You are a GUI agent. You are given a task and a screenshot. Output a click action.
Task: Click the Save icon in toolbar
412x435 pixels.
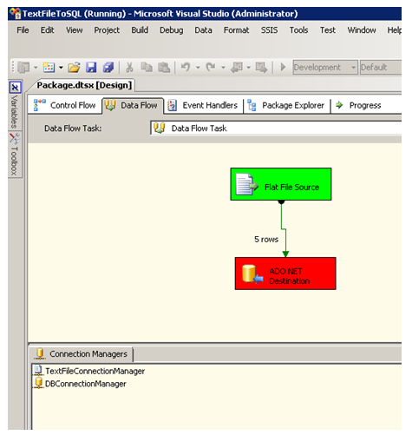pos(91,68)
